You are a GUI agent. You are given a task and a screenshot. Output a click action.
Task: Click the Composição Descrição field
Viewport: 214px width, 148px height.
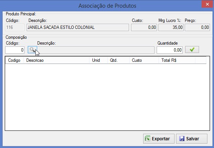click(x=96, y=50)
